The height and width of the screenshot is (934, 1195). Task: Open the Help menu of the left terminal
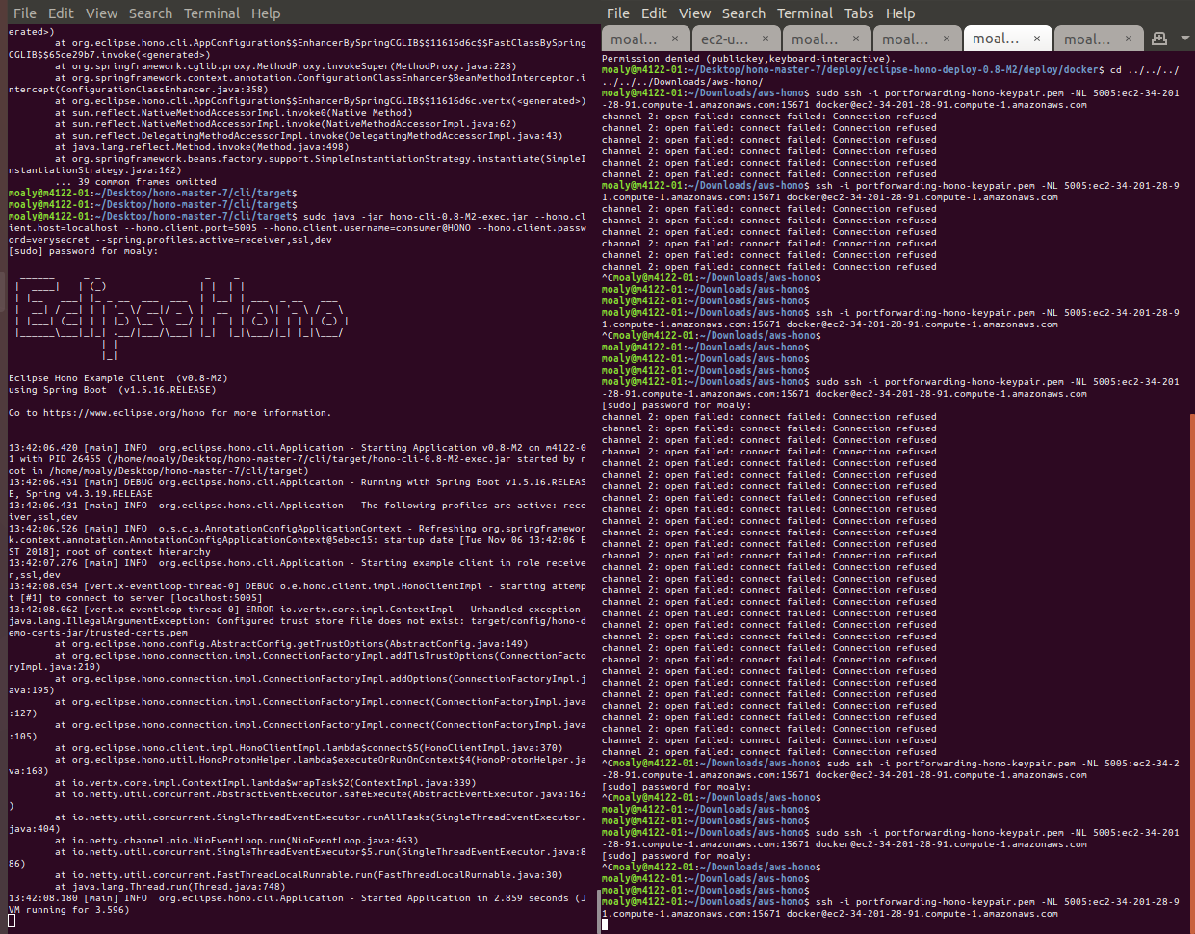point(266,13)
